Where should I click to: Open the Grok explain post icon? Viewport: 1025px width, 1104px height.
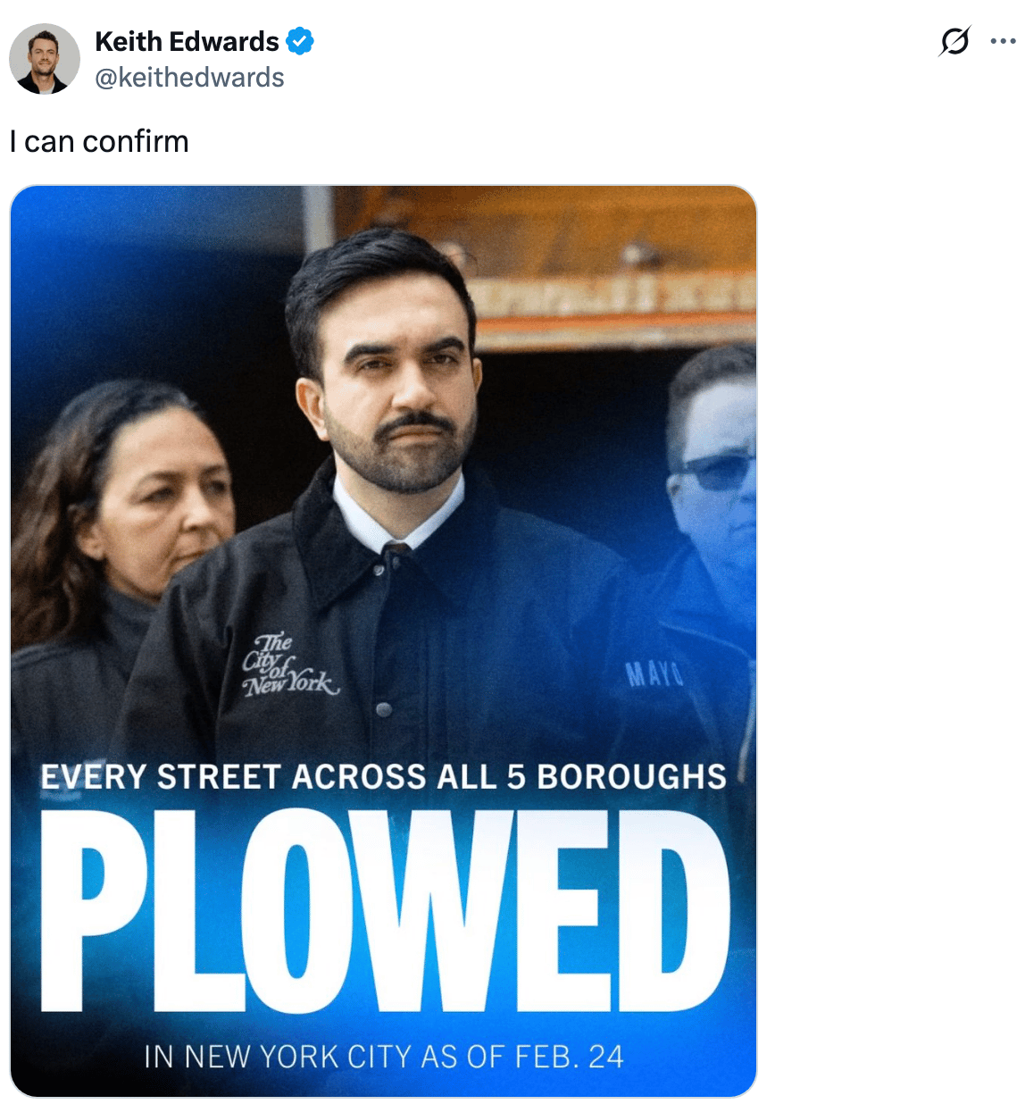[x=954, y=41]
